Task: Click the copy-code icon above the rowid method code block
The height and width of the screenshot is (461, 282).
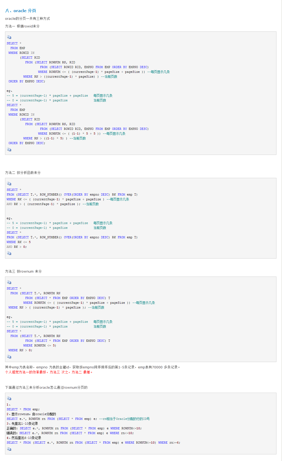Action: tap(9, 37)
